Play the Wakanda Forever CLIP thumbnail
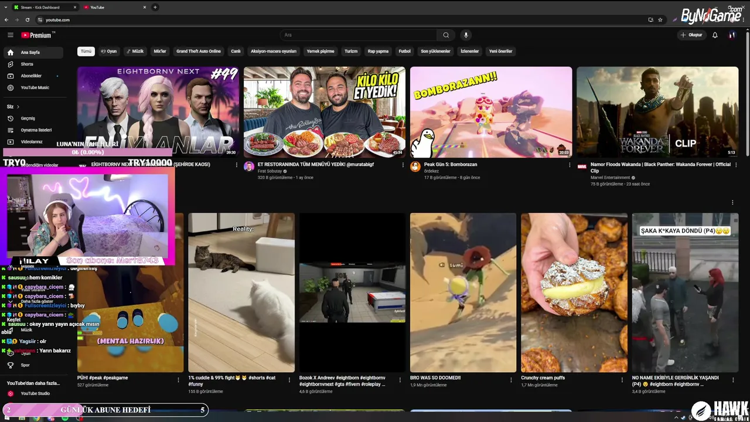This screenshot has height=422, width=750. point(657,112)
